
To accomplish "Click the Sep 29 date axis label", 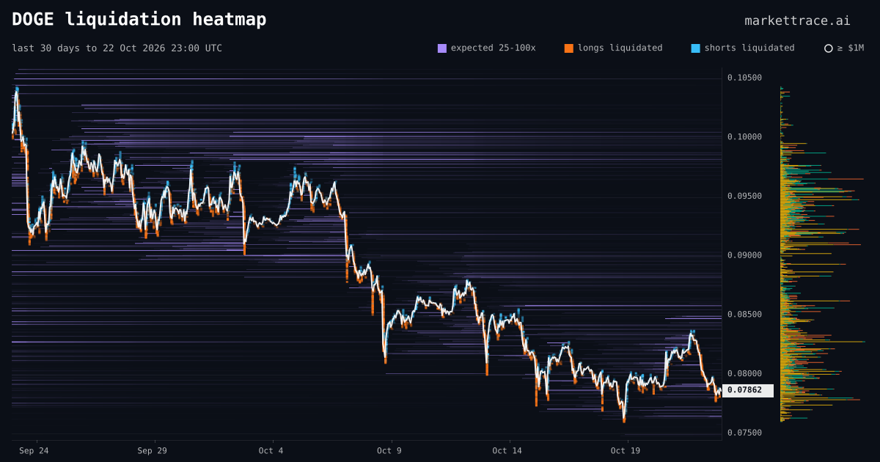I will click(x=152, y=450).
